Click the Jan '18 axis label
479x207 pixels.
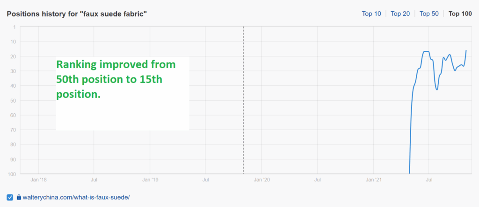point(38,180)
